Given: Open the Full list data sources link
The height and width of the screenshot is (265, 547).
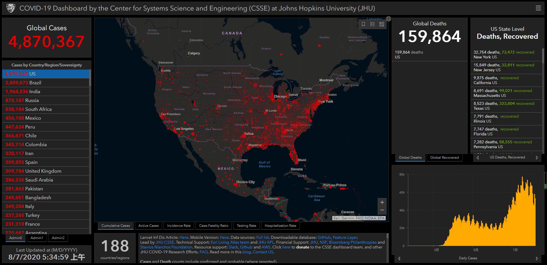Looking at the screenshot, I should [263, 237].
